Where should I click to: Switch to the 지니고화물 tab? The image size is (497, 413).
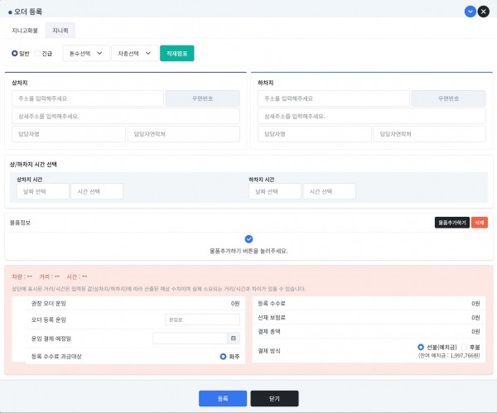(25, 31)
